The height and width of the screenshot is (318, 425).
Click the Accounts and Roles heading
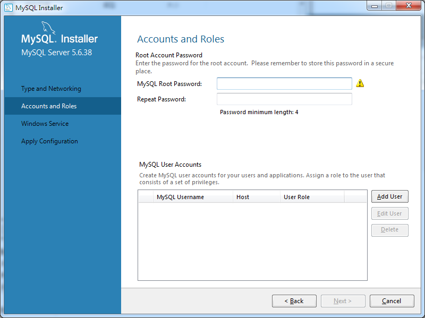tap(181, 39)
